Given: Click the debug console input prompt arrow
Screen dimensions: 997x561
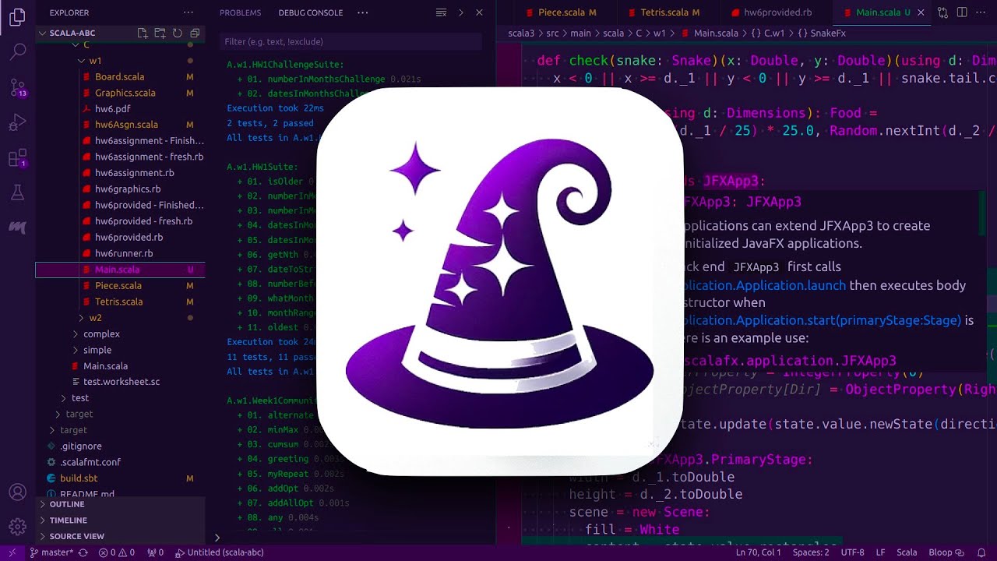Looking at the screenshot, I should pyautogui.click(x=217, y=537).
